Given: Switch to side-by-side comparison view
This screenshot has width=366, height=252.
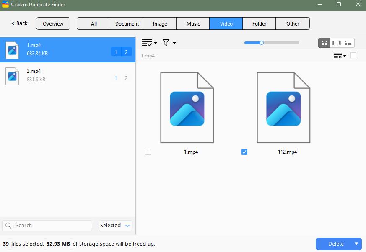Looking at the screenshot, I should pyautogui.click(x=336, y=42).
